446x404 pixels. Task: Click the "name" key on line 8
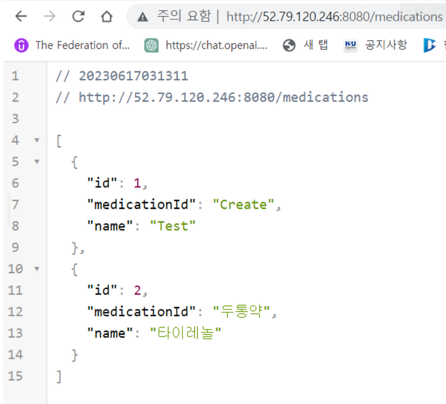coord(110,226)
